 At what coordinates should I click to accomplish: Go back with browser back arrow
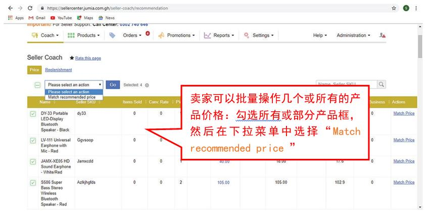[10, 8]
